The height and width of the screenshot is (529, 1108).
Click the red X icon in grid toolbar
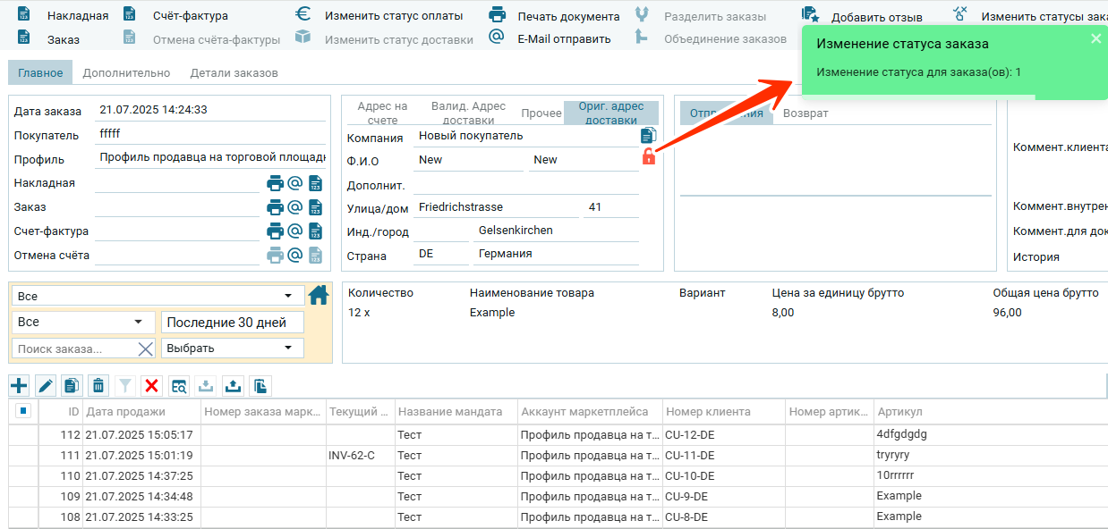[x=151, y=386]
